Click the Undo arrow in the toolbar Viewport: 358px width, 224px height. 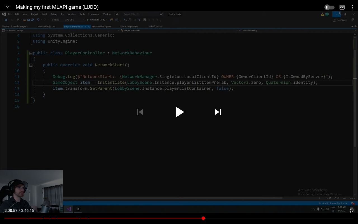(38, 20)
